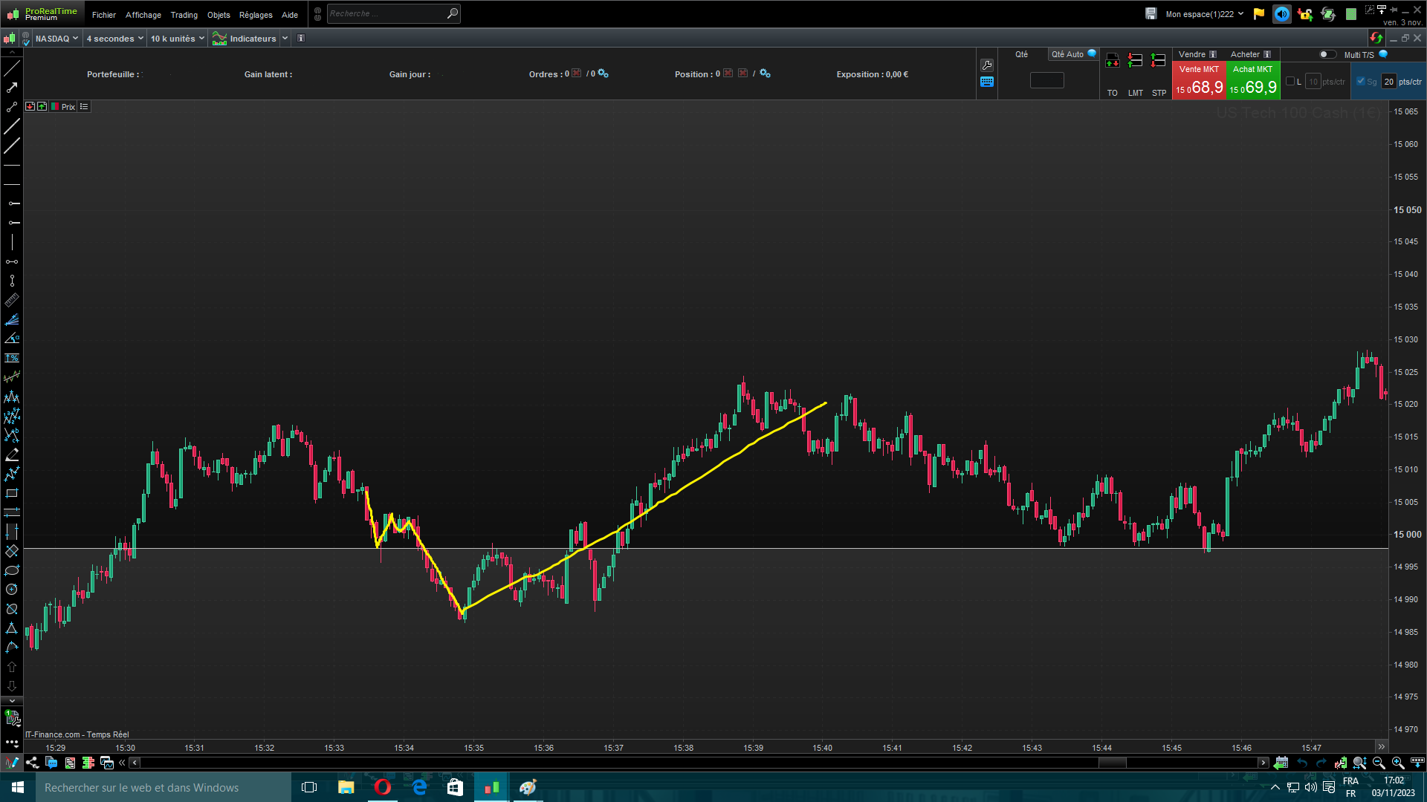This screenshot has width=1427, height=802.
Task: Uncheck the Sg stop checkbox
Action: (1361, 82)
